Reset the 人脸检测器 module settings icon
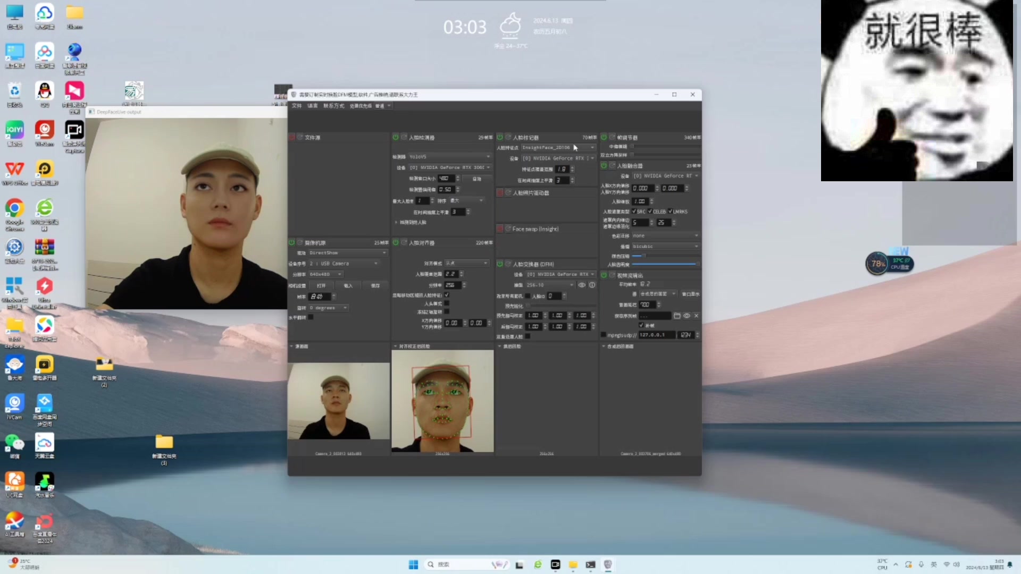Image resolution: width=1021 pixels, height=574 pixels. click(404, 137)
